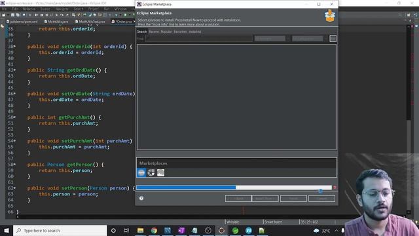This screenshot has height=236, width=419.
Task: Open the Eclipse IDE taskbar icon
Action: click(x=221, y=230)
